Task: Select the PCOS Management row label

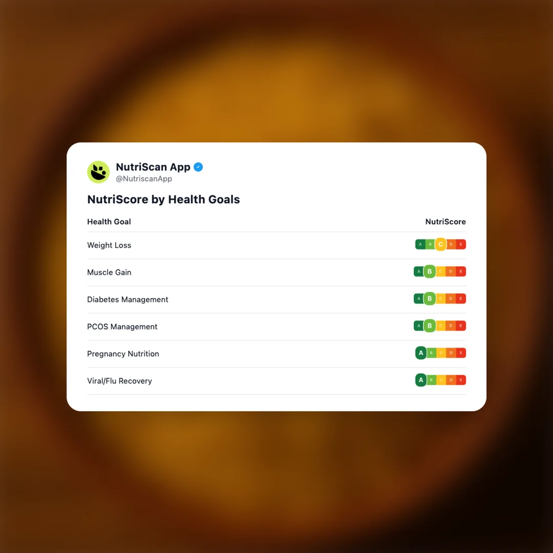Action: coord(122,327)
